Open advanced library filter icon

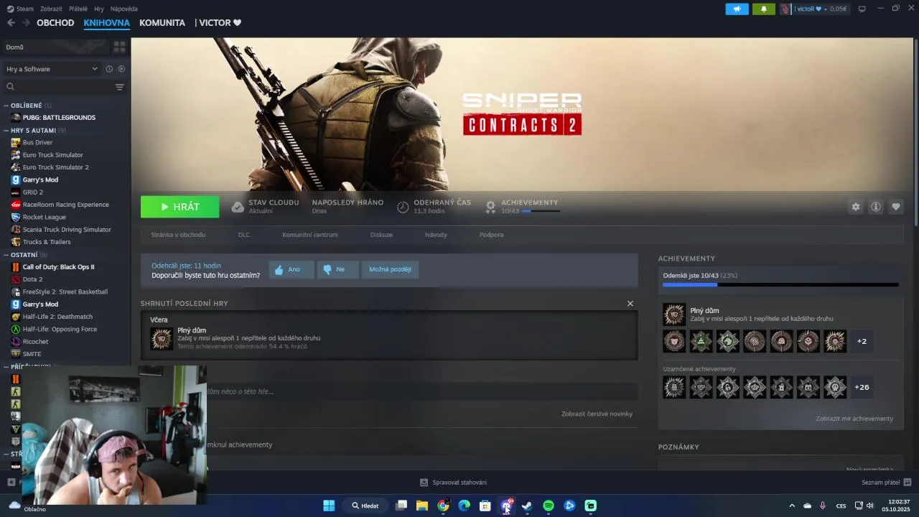[x=119, y=87]
